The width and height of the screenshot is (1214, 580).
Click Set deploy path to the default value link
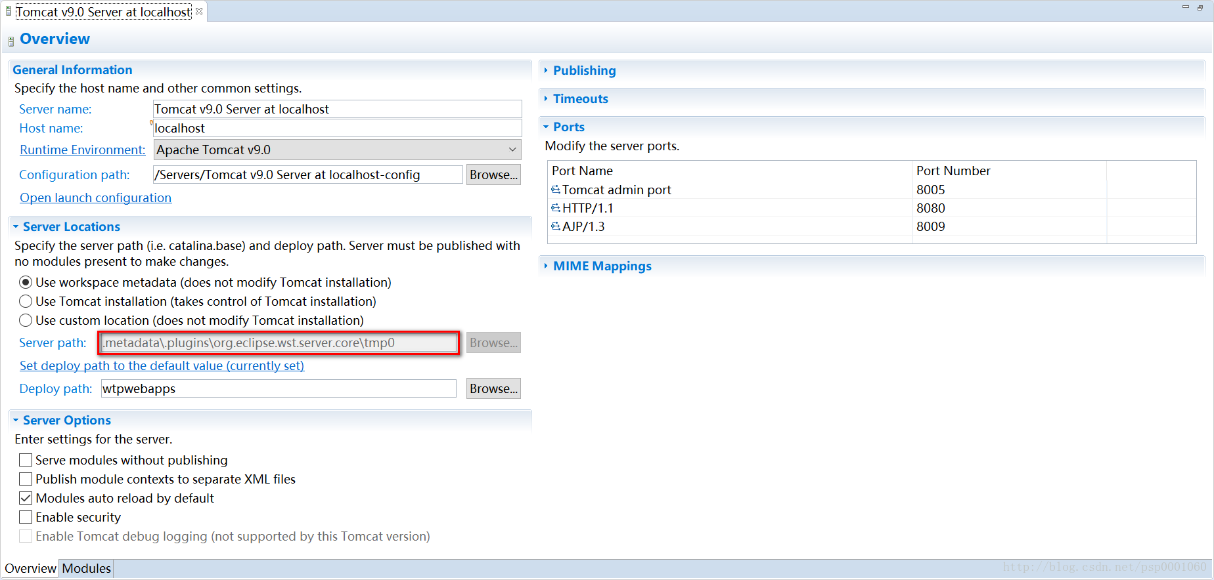162,365
